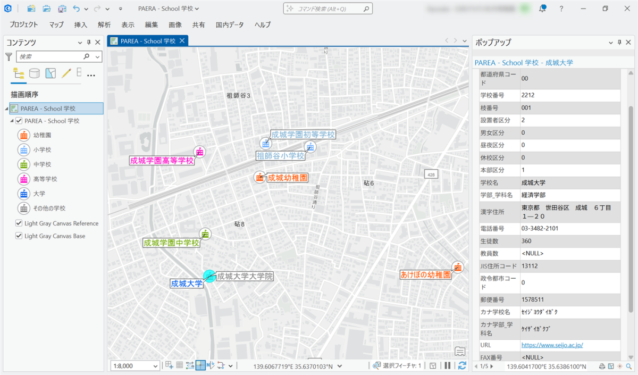This screenshot has width=638, height=375.
Task: Click the filter funnel icon in Contents
Action: [x=9, y=56]
